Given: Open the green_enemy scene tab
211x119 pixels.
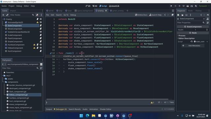Looking at the screenshot, I should (x=117, y=11).
